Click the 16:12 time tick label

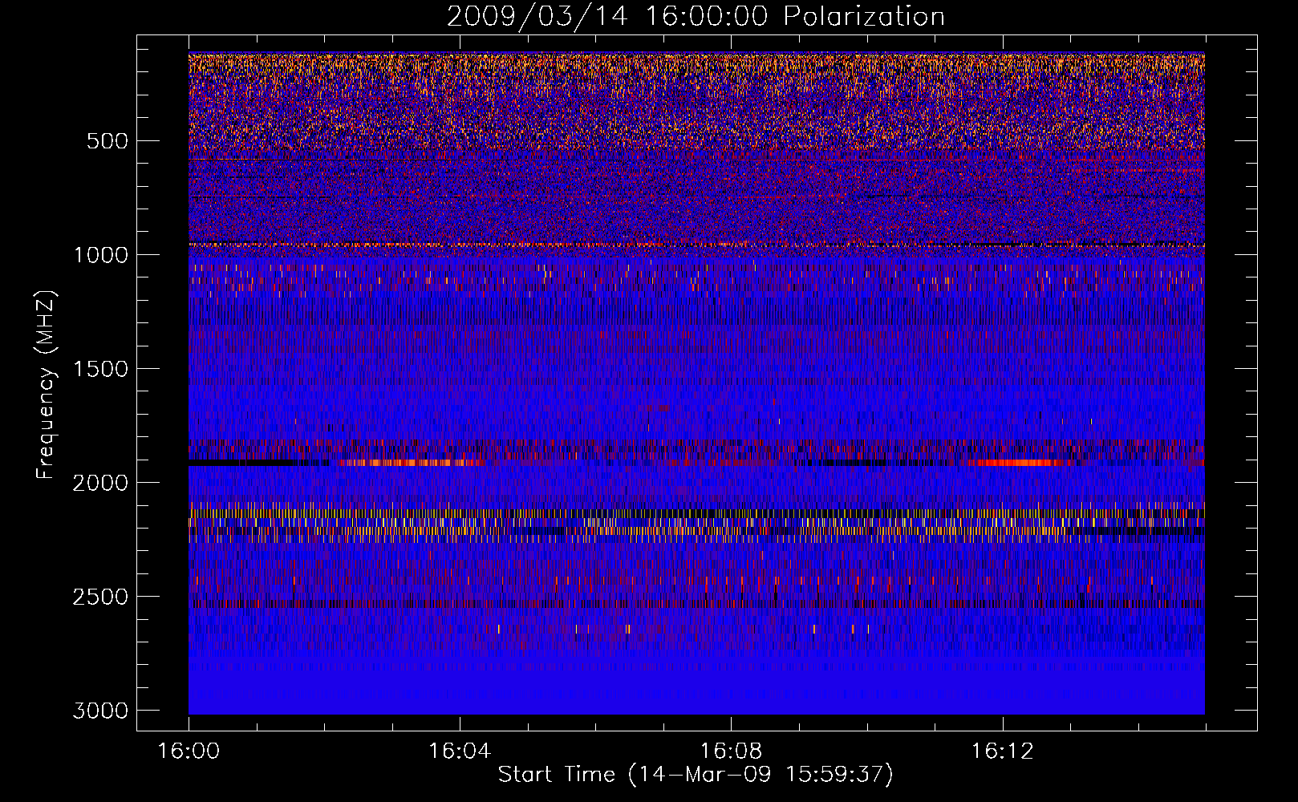[1002, 751]
